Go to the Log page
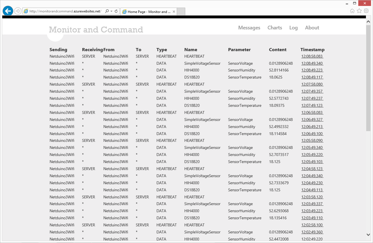This screenshot has height=243, width=373. point(293,28)
